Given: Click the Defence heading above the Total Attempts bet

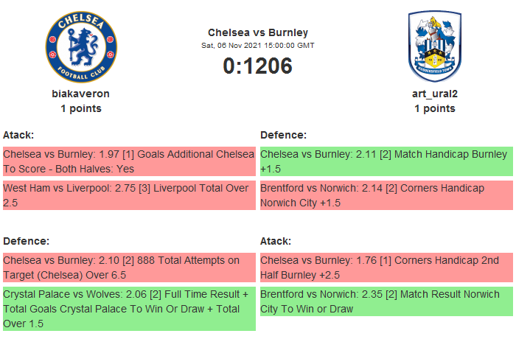Looking at the screenshot, I should pyautogui.click(x=26, y=241).
